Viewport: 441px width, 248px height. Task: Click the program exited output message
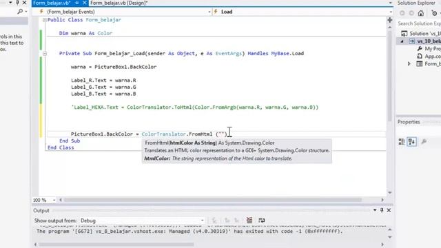coord(189,231)
